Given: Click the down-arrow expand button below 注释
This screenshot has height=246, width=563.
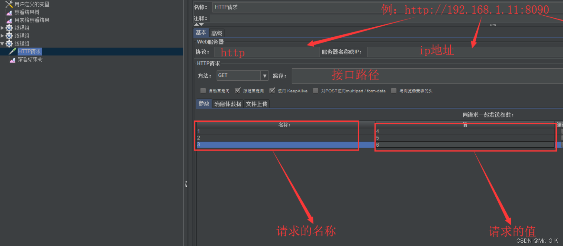Looking at the screenshot, I should click(201, 24).
